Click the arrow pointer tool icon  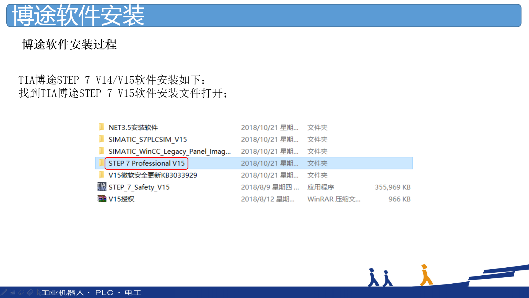pyautogui.click(x=39, y=292)
